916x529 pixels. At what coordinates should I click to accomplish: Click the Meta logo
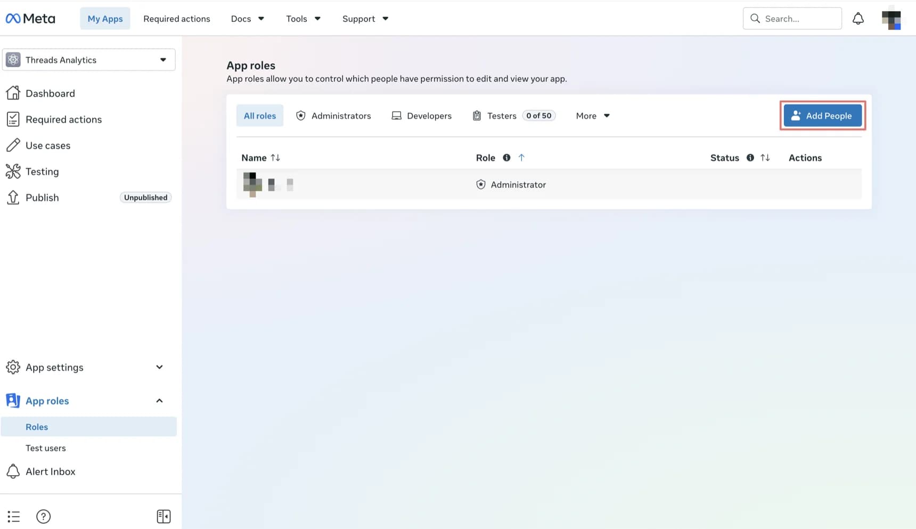pyautogui.click(x=30, y=19)
